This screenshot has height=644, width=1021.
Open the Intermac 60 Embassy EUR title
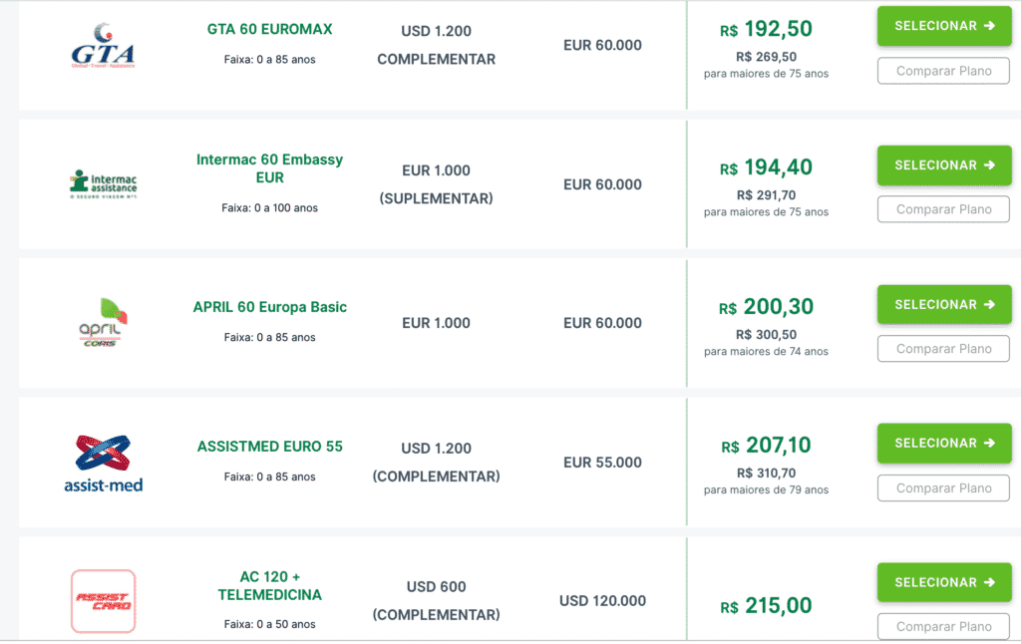[269, 168]
